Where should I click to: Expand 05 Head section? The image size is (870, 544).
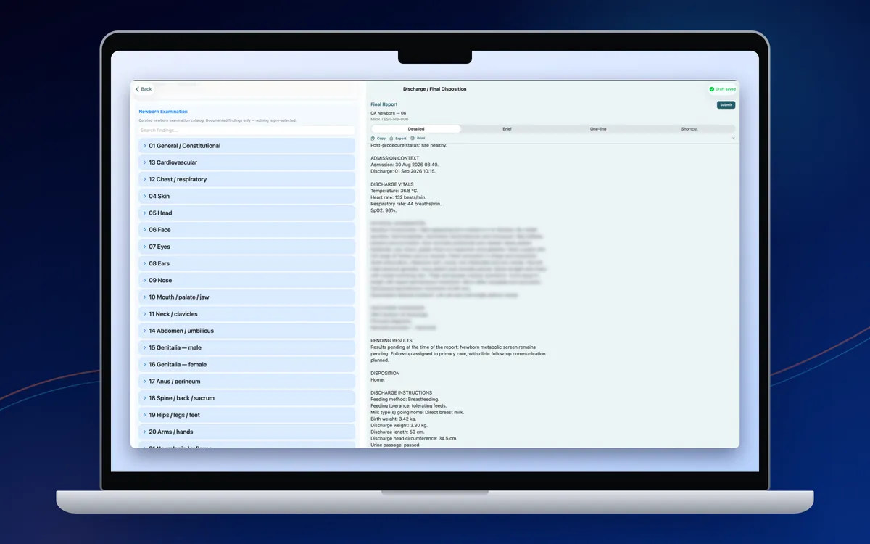tap(246, 213)
